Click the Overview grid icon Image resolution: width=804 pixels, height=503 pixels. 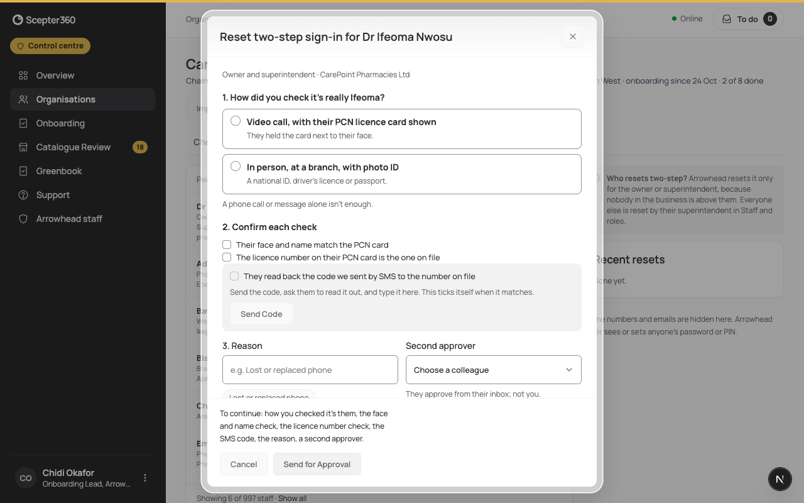pos(23,75)
